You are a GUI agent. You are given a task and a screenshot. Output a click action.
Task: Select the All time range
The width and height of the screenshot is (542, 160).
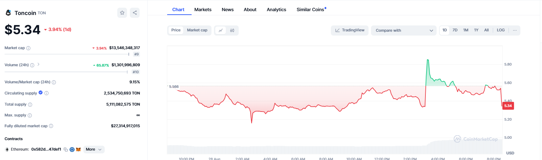(x=487, y=30)
